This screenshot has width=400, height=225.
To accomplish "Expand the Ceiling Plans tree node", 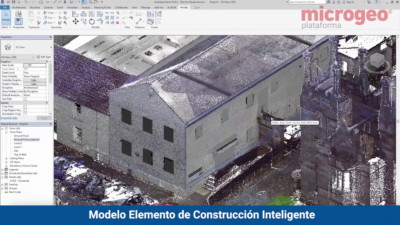I will [7, 158].
